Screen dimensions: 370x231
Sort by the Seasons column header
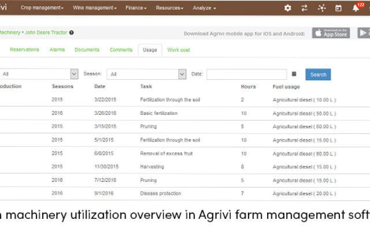pos(62,87)
